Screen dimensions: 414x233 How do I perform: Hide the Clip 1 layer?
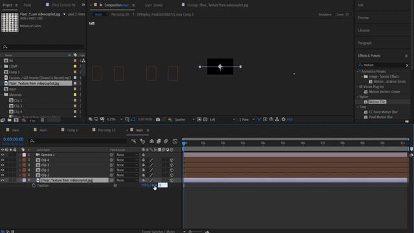pyautogui.click(x=3, y=175)
